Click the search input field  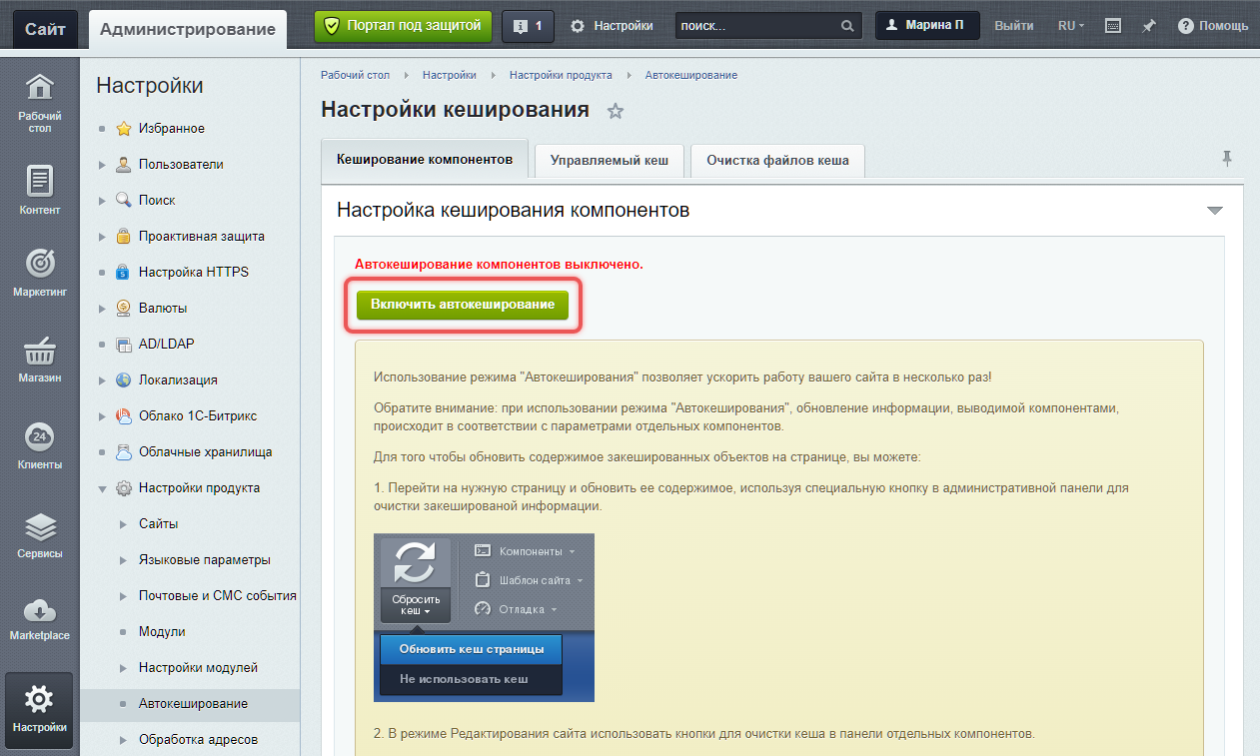(756, 26)
